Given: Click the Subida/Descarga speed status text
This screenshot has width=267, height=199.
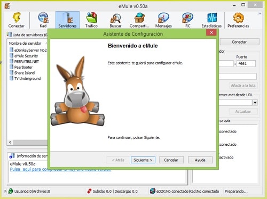Looking at the screenshot, I should [115, 191].
